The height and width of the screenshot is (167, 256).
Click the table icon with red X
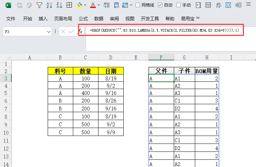tap(116, 5)
